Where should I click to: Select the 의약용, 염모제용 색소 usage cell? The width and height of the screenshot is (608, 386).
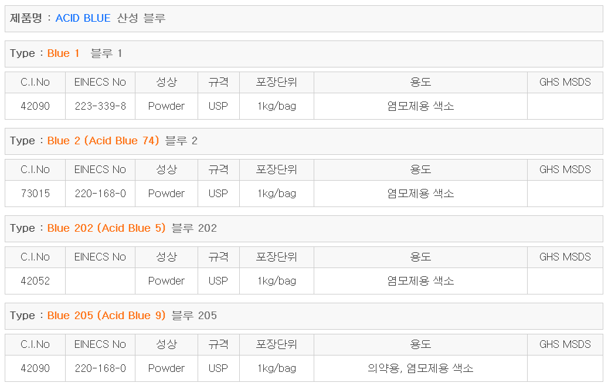(420, 368)
